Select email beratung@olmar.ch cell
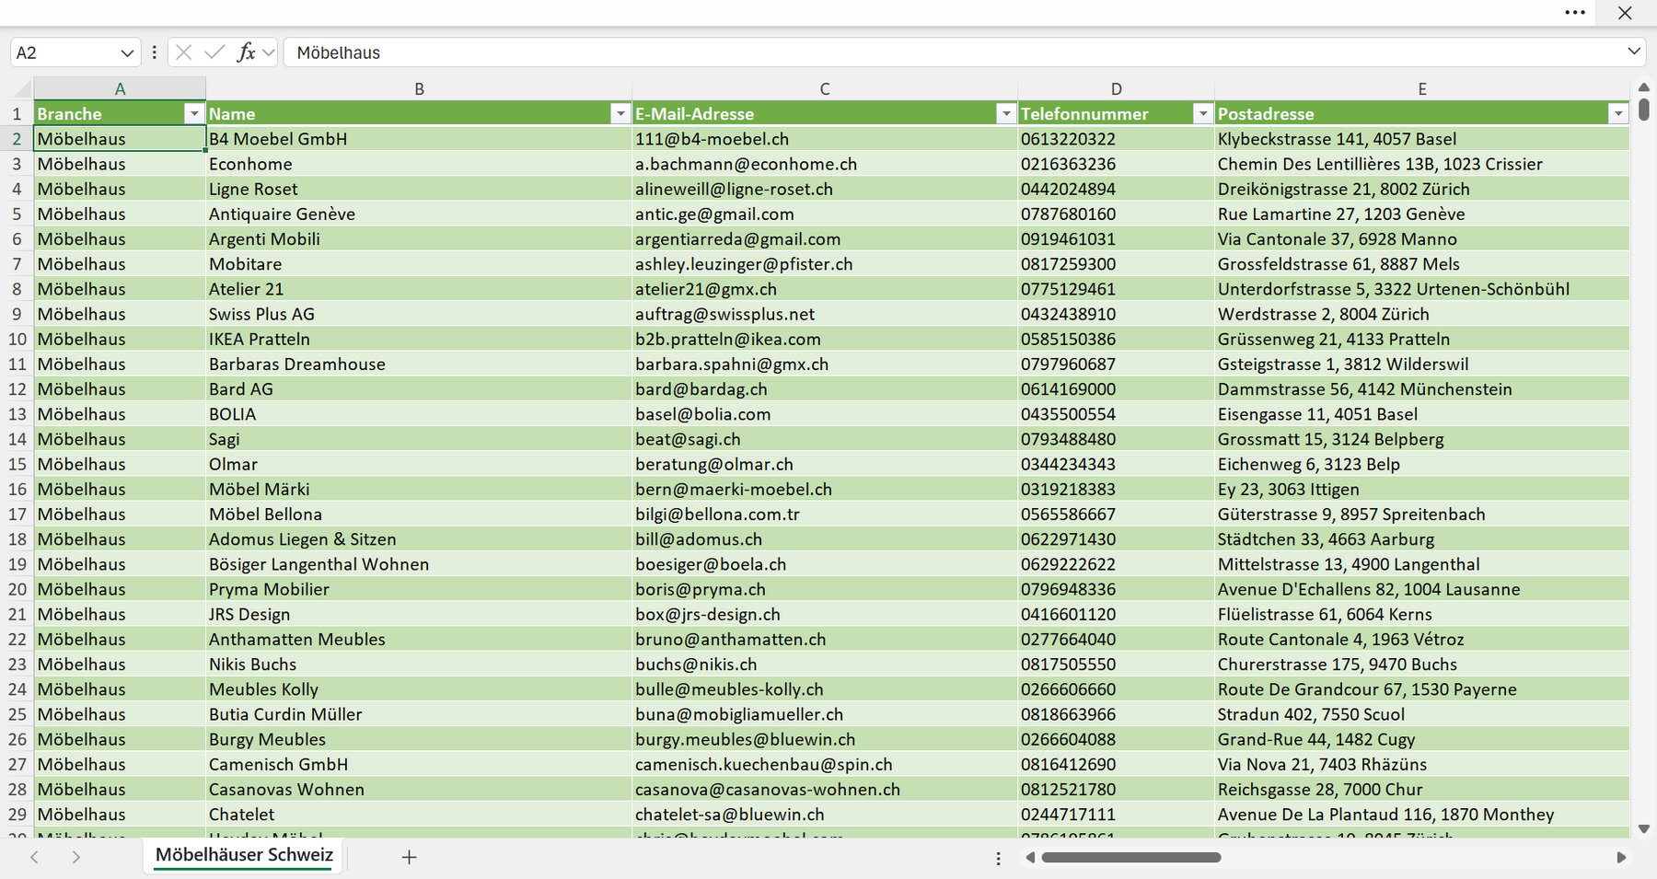 [x=825, y=464]
